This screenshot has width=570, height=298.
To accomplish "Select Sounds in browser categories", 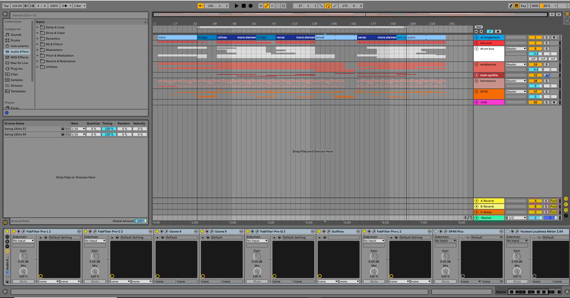I will point(16,35).
